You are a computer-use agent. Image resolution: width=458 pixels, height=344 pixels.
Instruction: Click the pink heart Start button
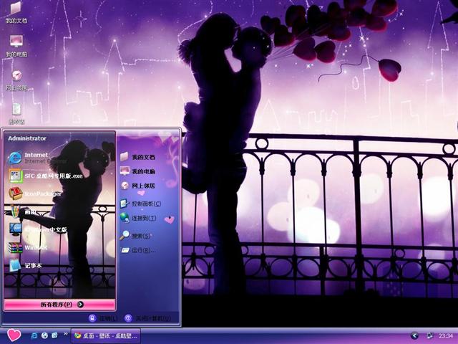pyautogui.click(x=14, y=335)
